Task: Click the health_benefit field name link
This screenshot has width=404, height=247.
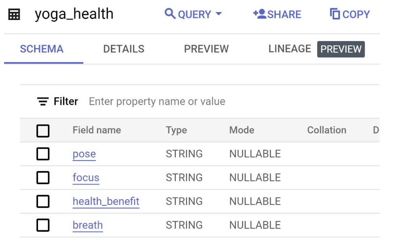Action: tap(106, 201)
